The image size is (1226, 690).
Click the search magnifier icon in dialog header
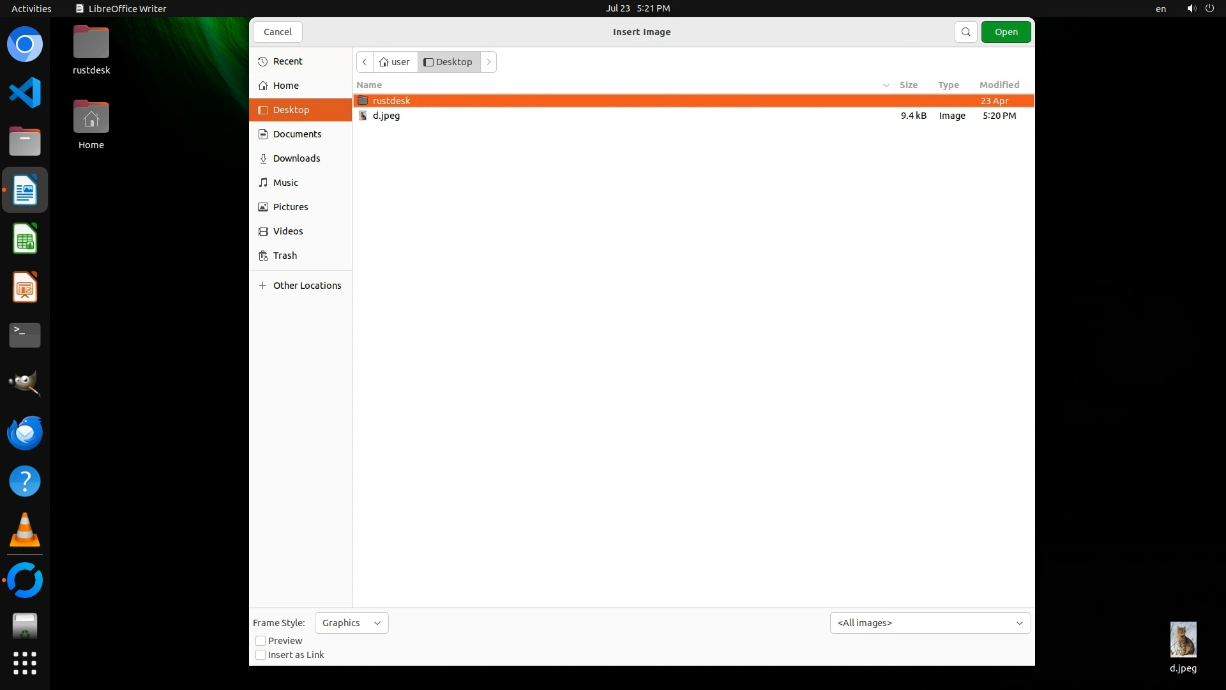coord(965,32)
